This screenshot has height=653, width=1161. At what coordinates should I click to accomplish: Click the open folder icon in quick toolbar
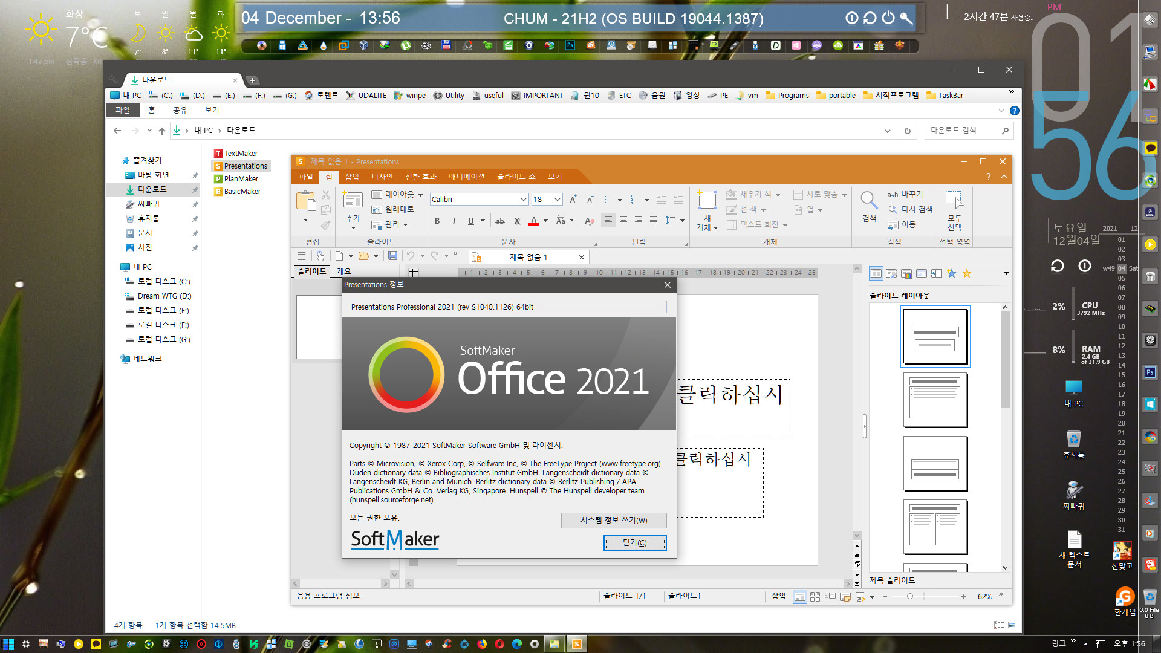coord(363,256)
